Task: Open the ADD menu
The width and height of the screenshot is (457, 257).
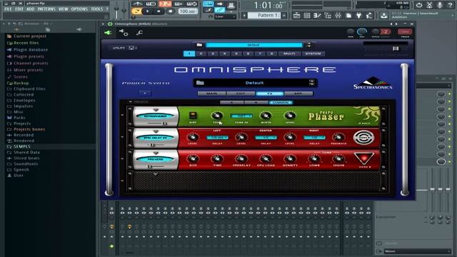Action: (30, 9)
